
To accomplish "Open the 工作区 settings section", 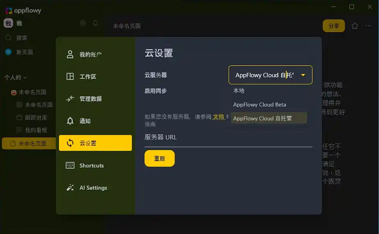I will pyautogui.click(x=95, y=76).
